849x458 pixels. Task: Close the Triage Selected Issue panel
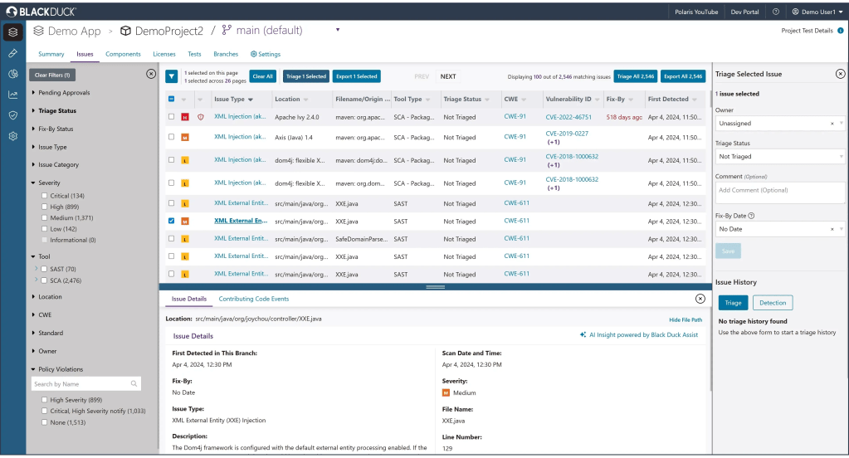click(x=840, y=74)
